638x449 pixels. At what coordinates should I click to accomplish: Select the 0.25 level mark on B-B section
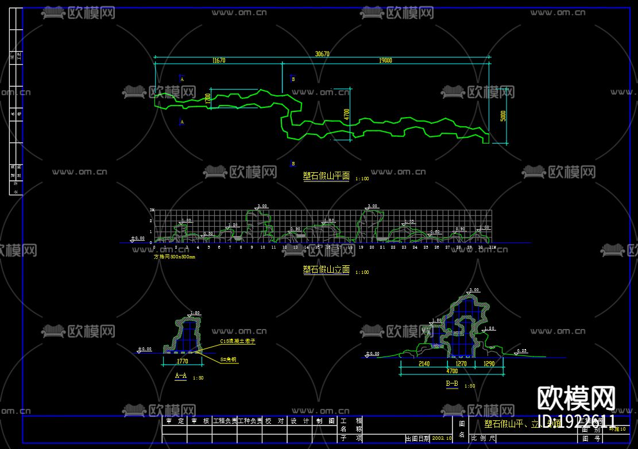pos(521,351)
